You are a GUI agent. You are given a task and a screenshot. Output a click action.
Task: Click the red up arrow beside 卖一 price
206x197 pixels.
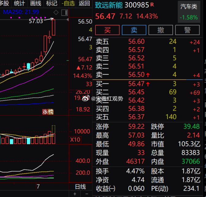tap(148, 75)
